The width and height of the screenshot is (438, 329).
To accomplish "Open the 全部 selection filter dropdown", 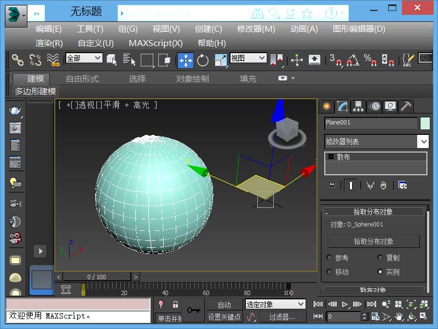I will click(84, 58).
